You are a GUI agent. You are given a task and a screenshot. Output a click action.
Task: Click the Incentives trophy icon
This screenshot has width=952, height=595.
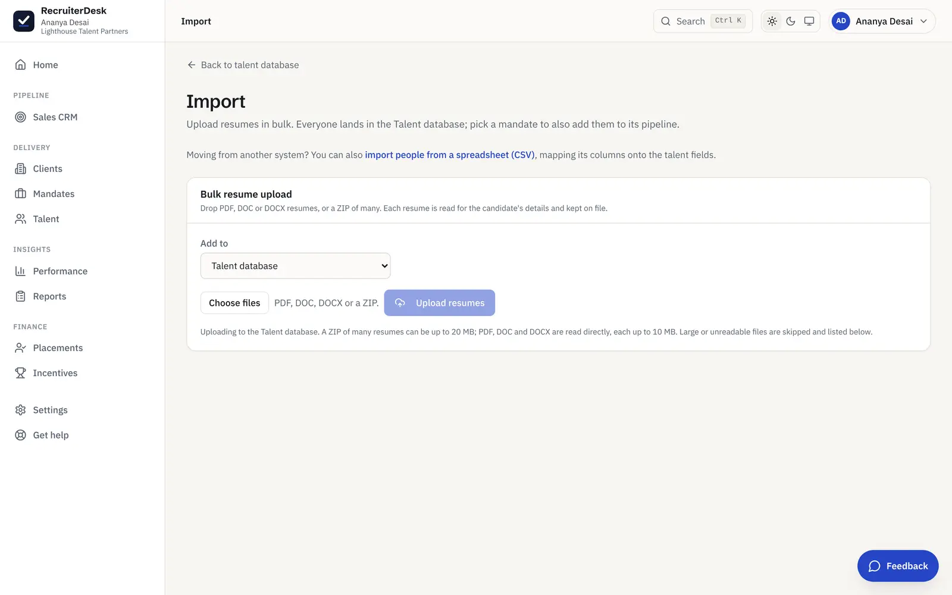pos(20,373)
